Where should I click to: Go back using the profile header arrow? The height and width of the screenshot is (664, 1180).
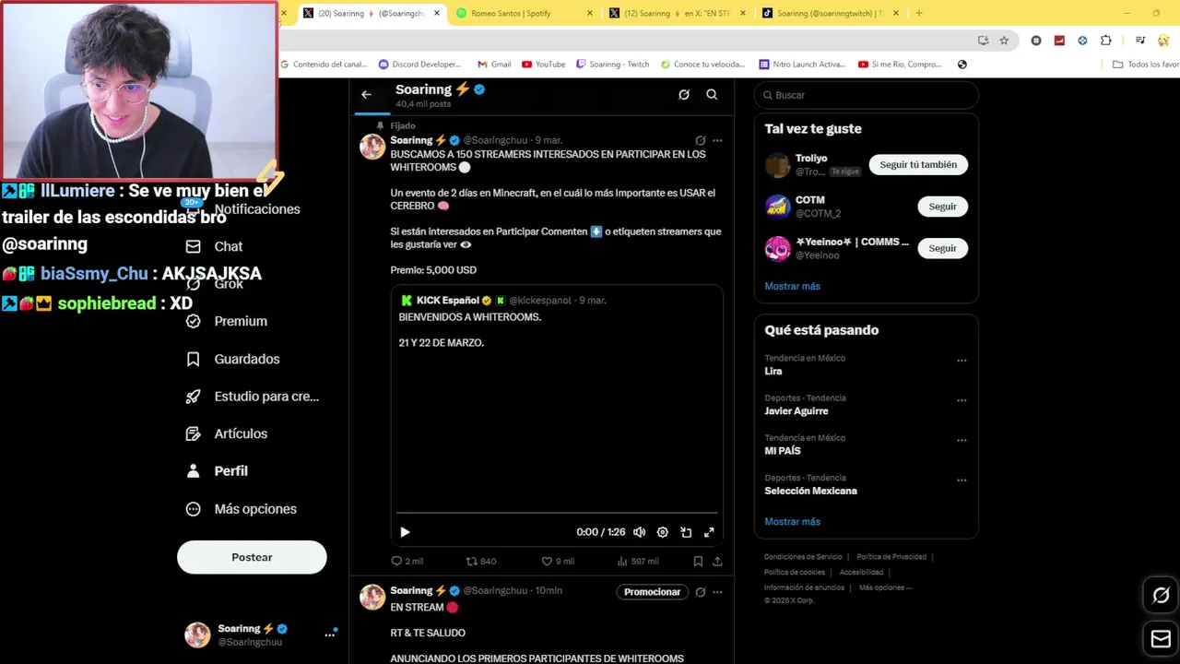click(x=366, y=94)
